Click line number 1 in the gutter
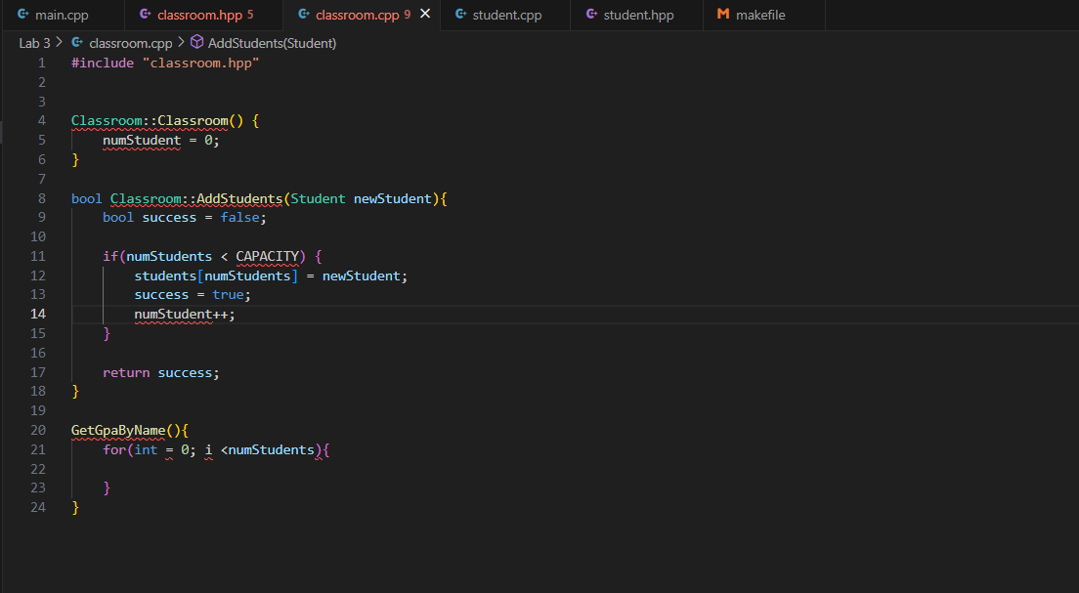Viewport: 1079px width, 593px height. (42, 63)
